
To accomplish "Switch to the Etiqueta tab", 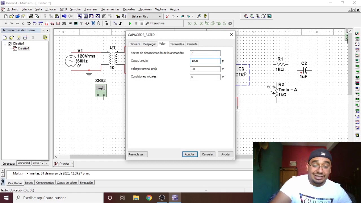I will point(135,44).
